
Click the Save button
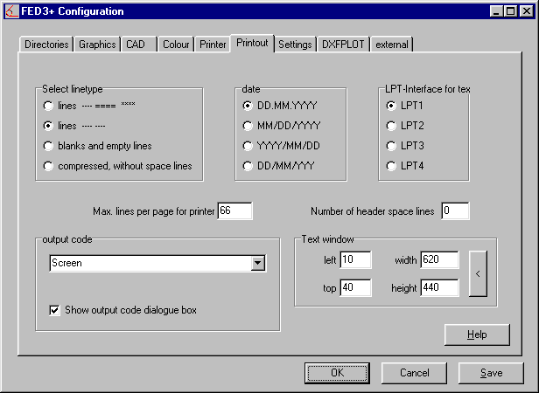point(492,373)
